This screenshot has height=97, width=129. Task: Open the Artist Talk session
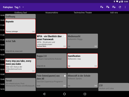pyautogui.click(x=20, y=46)
